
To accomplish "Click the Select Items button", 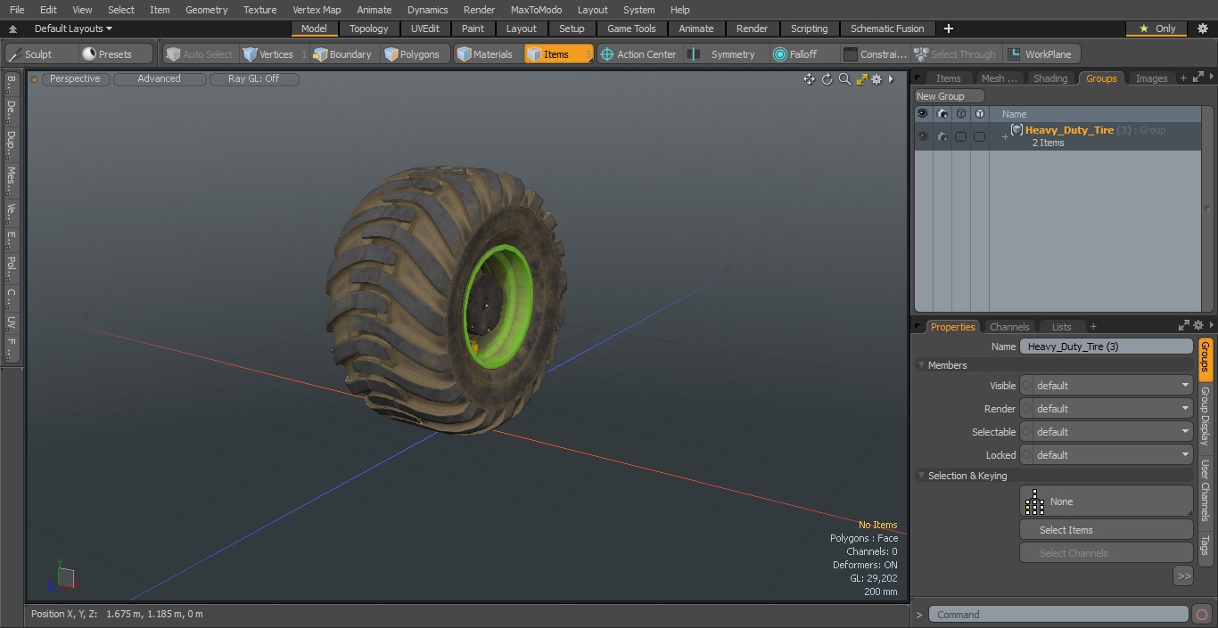I will 1106,530.
